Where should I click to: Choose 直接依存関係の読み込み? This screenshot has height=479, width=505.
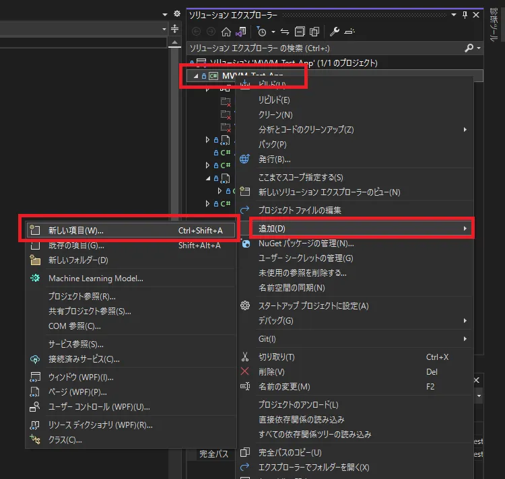pyautogui.click(x=356, y=420)
